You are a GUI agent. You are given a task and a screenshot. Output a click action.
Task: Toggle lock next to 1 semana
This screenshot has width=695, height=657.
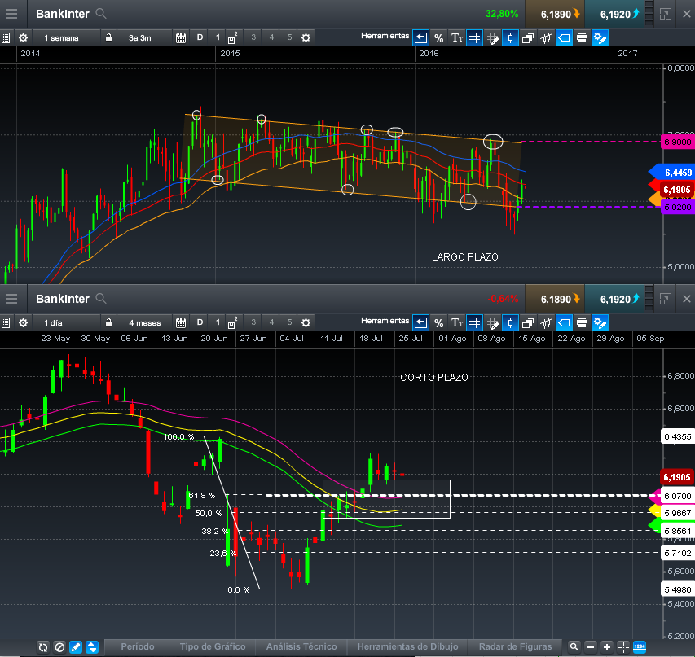point(108,37)
